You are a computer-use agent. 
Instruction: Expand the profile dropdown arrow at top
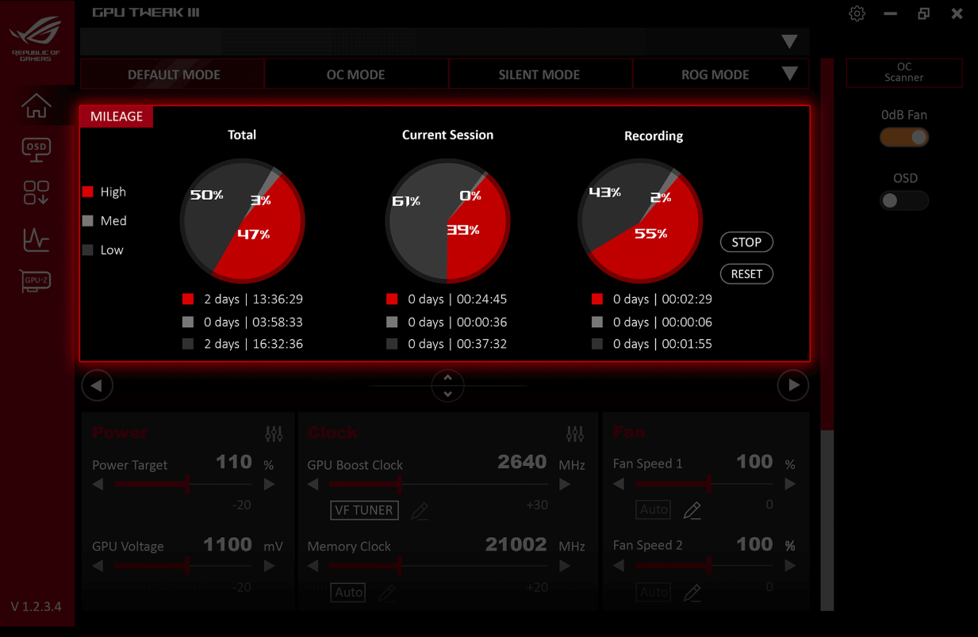pyautogui.click(x=789, y=42)
